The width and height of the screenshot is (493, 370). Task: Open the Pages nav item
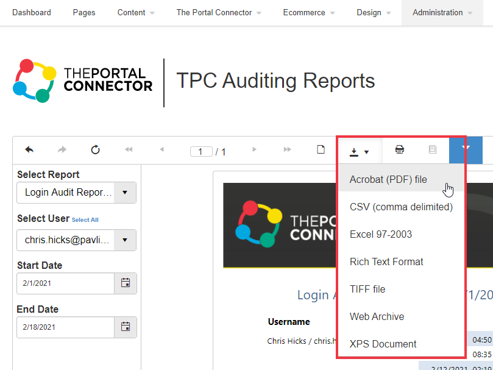click(x=84, y=13)
